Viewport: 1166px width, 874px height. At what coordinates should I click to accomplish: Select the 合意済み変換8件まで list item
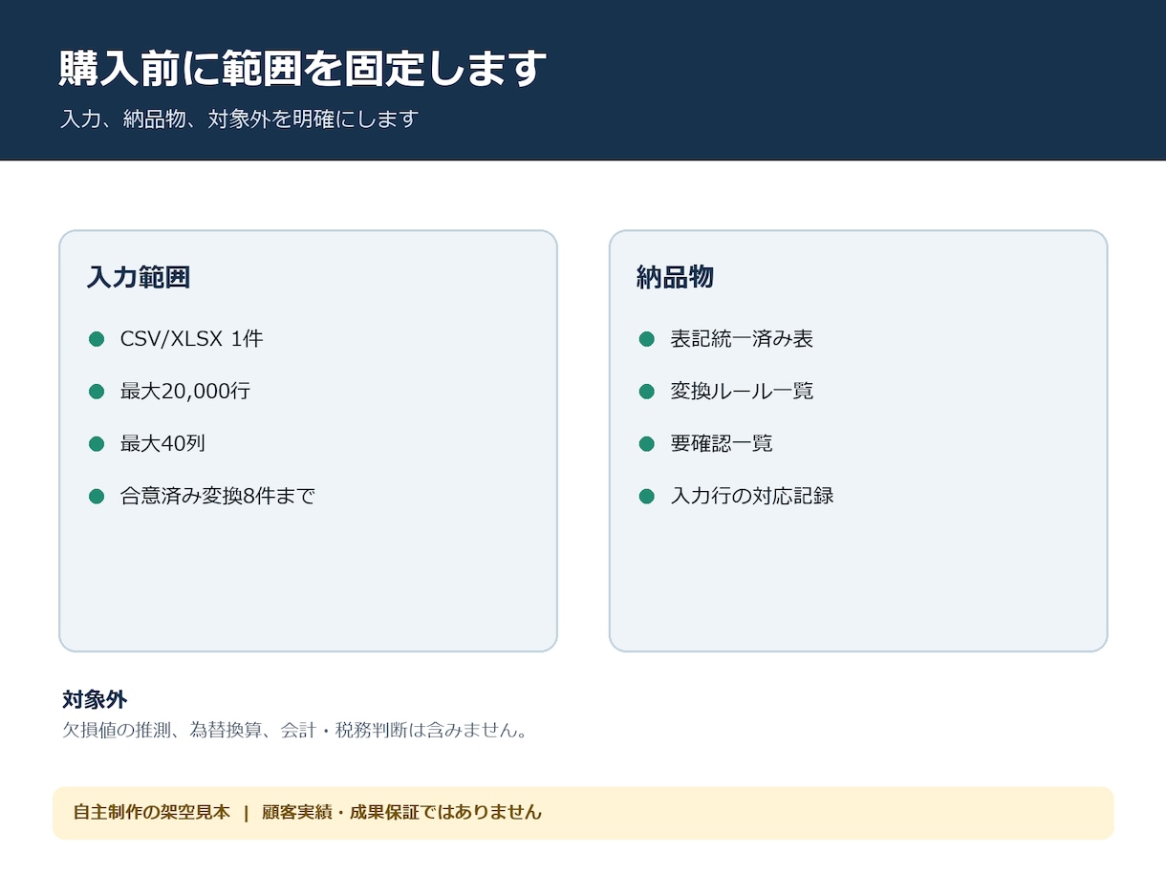point(218,496)
